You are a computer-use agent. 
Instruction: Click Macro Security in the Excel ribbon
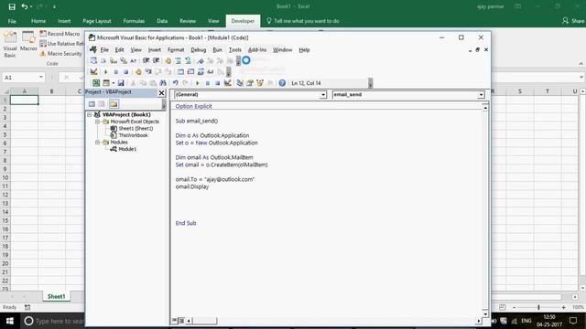click(x=60, y=54)
